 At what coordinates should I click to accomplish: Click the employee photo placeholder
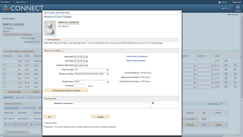click(x=50, y=29)
